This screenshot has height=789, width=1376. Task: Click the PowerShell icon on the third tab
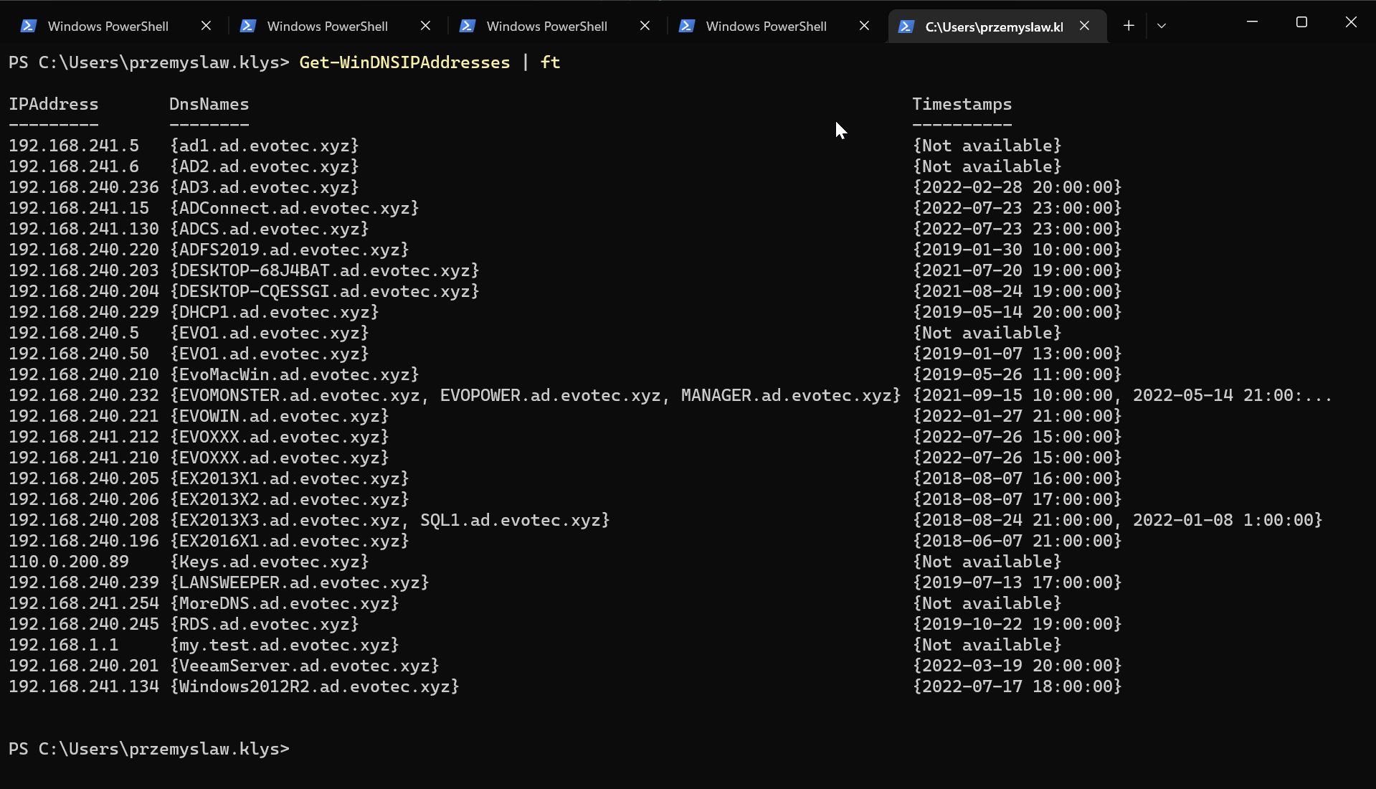tap(467, 25)
